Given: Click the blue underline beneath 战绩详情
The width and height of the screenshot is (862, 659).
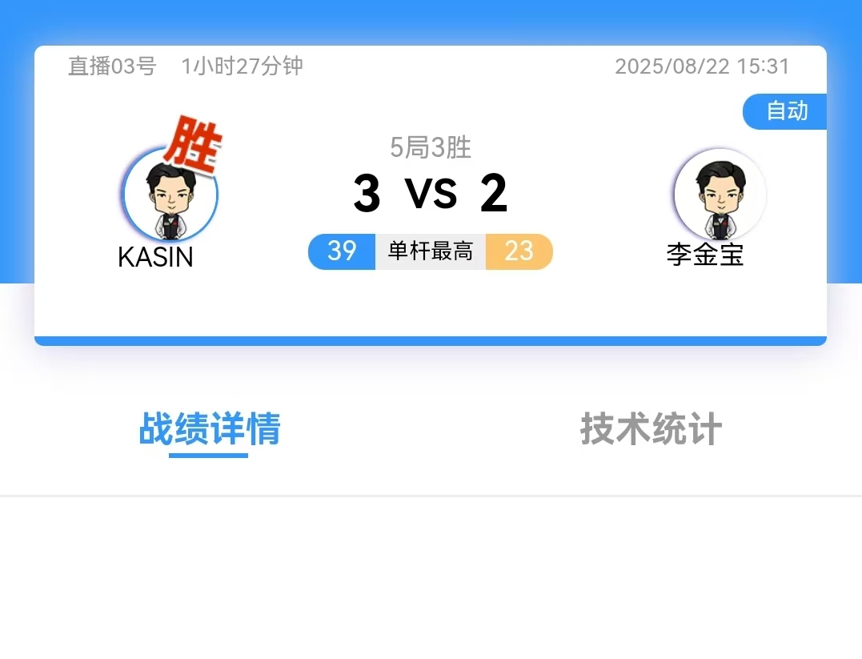Looking at the screenshot, I should click(x=208, y=456).
